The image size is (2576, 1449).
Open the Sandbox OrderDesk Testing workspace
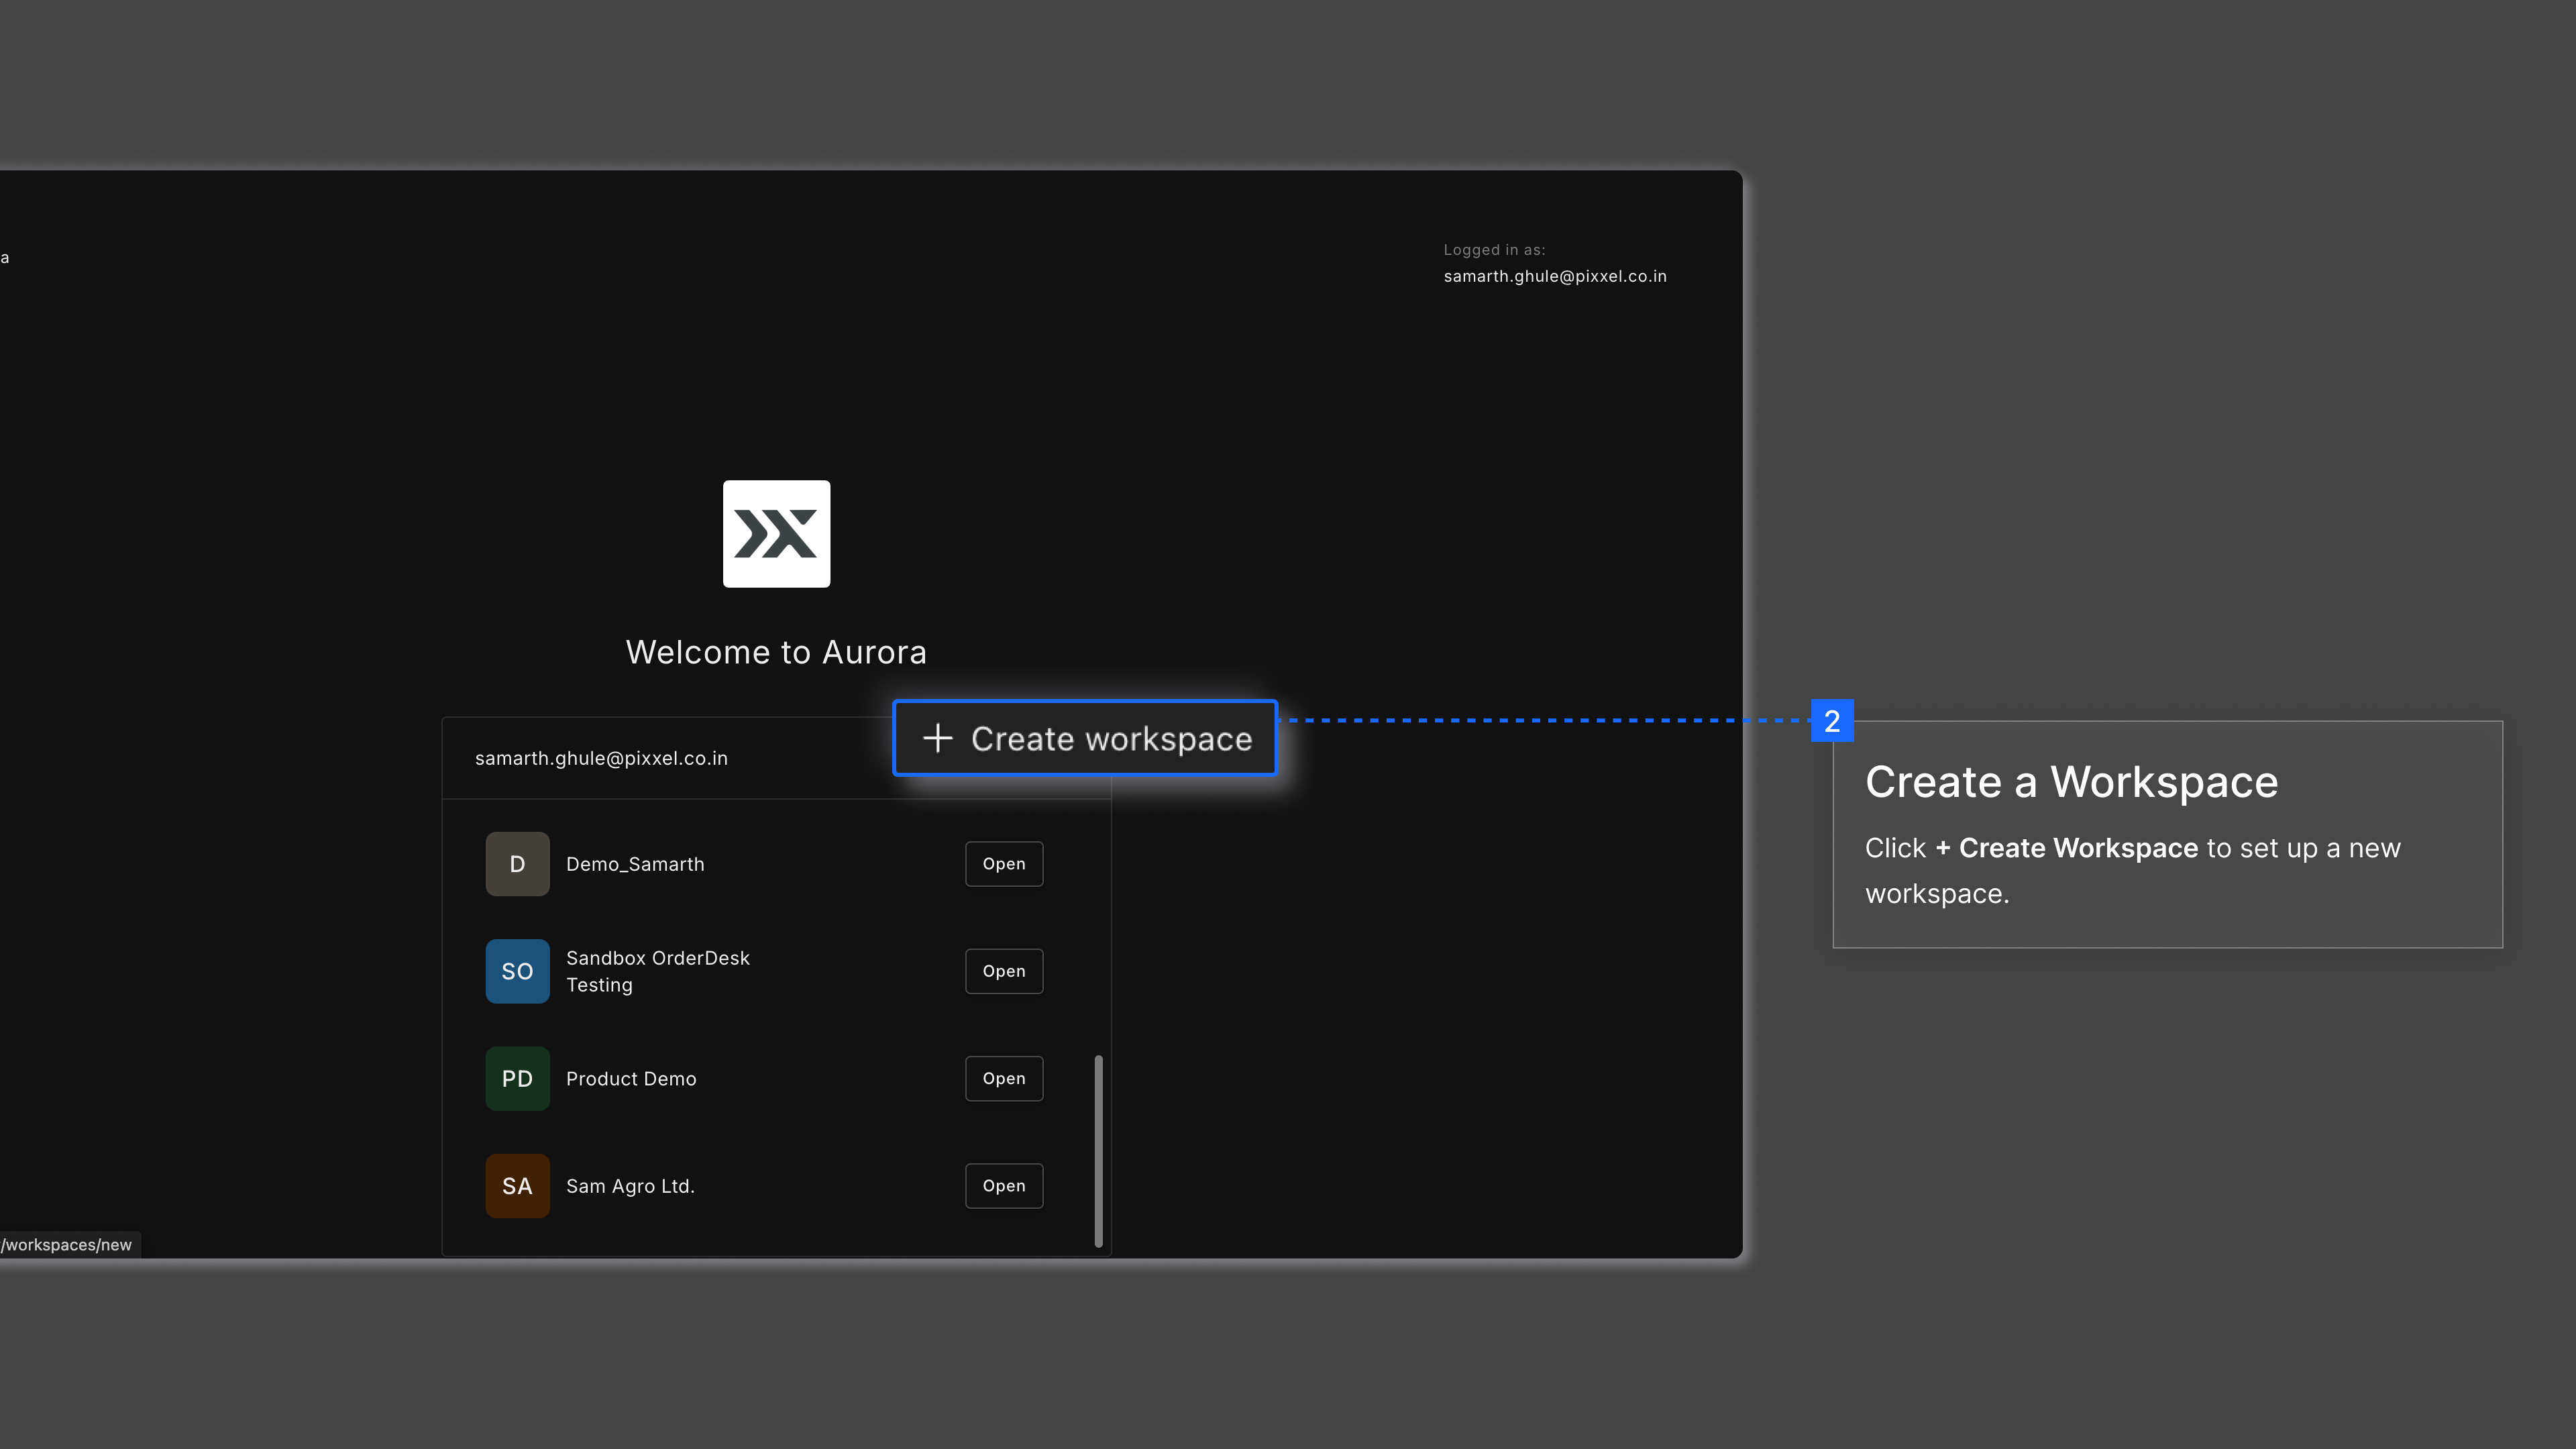click(1003, 971)
